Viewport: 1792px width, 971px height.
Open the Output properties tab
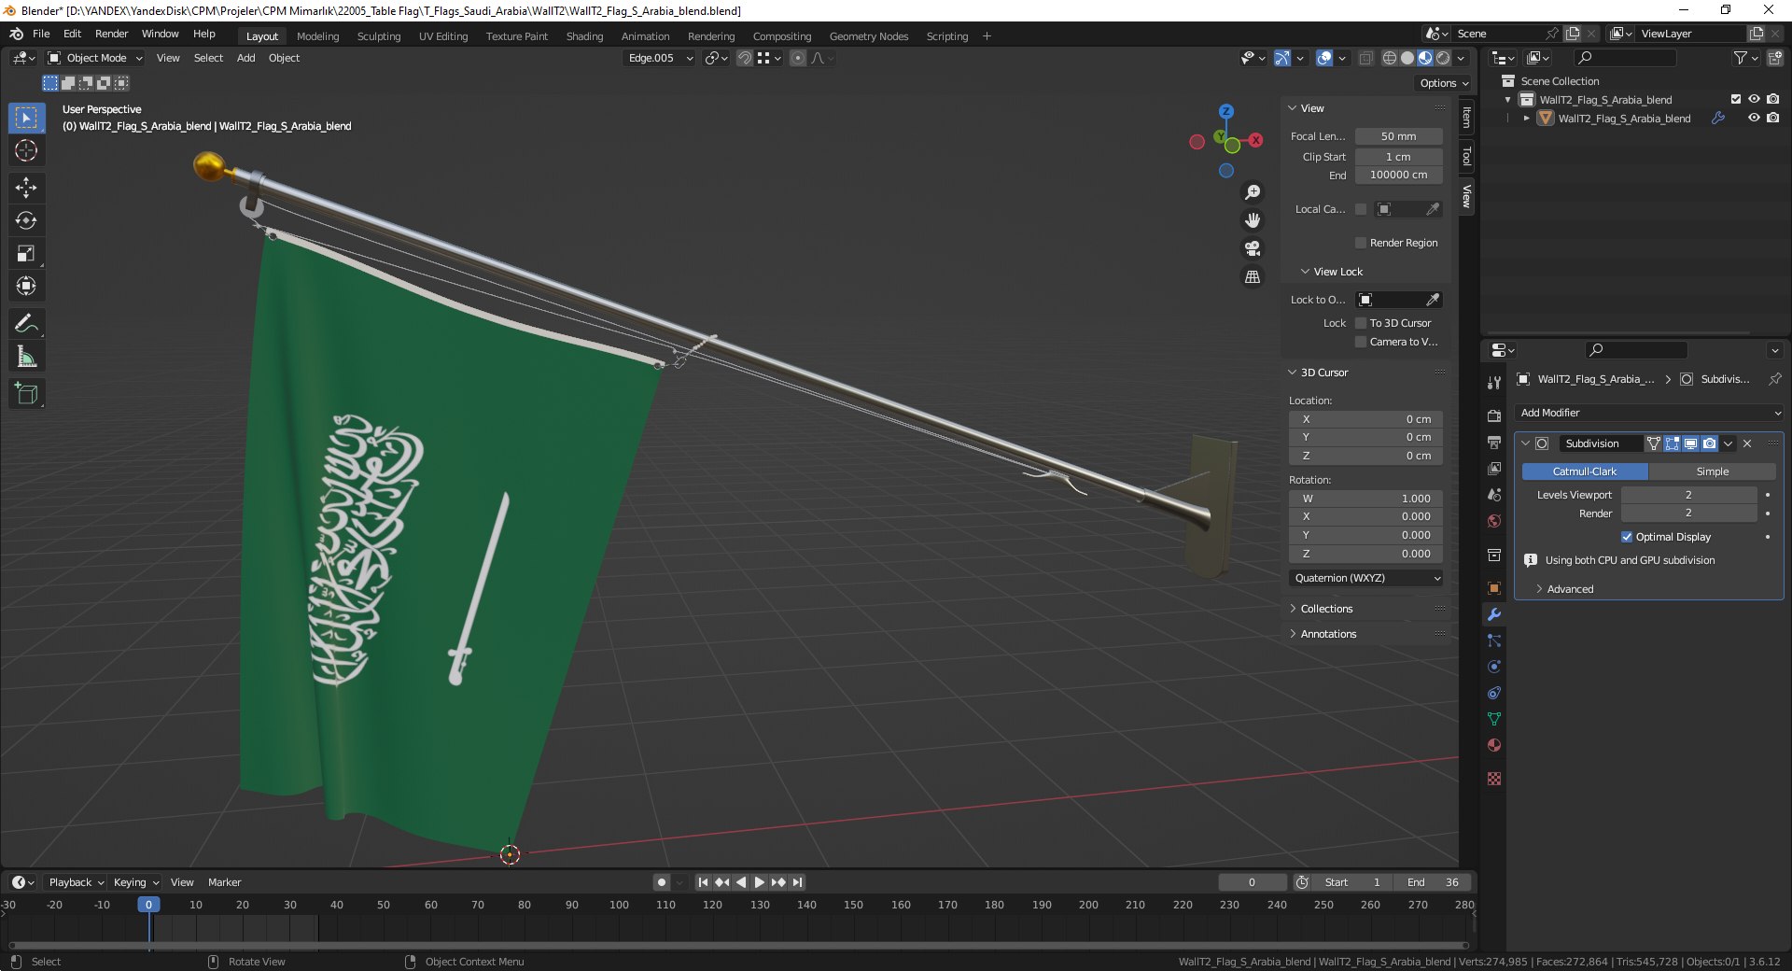[1494, 442]
